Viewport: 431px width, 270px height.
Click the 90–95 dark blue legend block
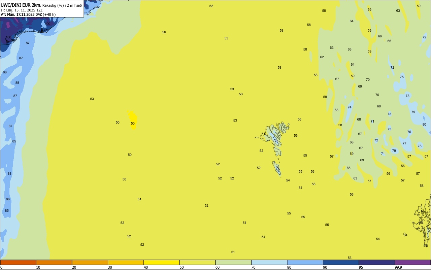341,262
